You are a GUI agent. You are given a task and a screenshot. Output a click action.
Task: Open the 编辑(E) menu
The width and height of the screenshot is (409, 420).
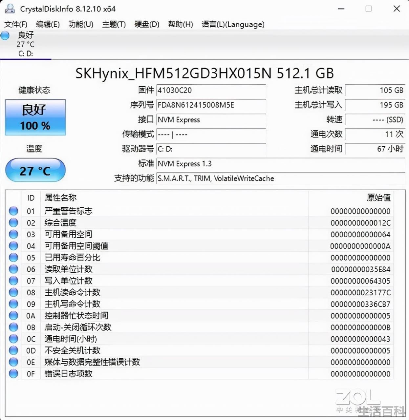(x=48, y=24)
